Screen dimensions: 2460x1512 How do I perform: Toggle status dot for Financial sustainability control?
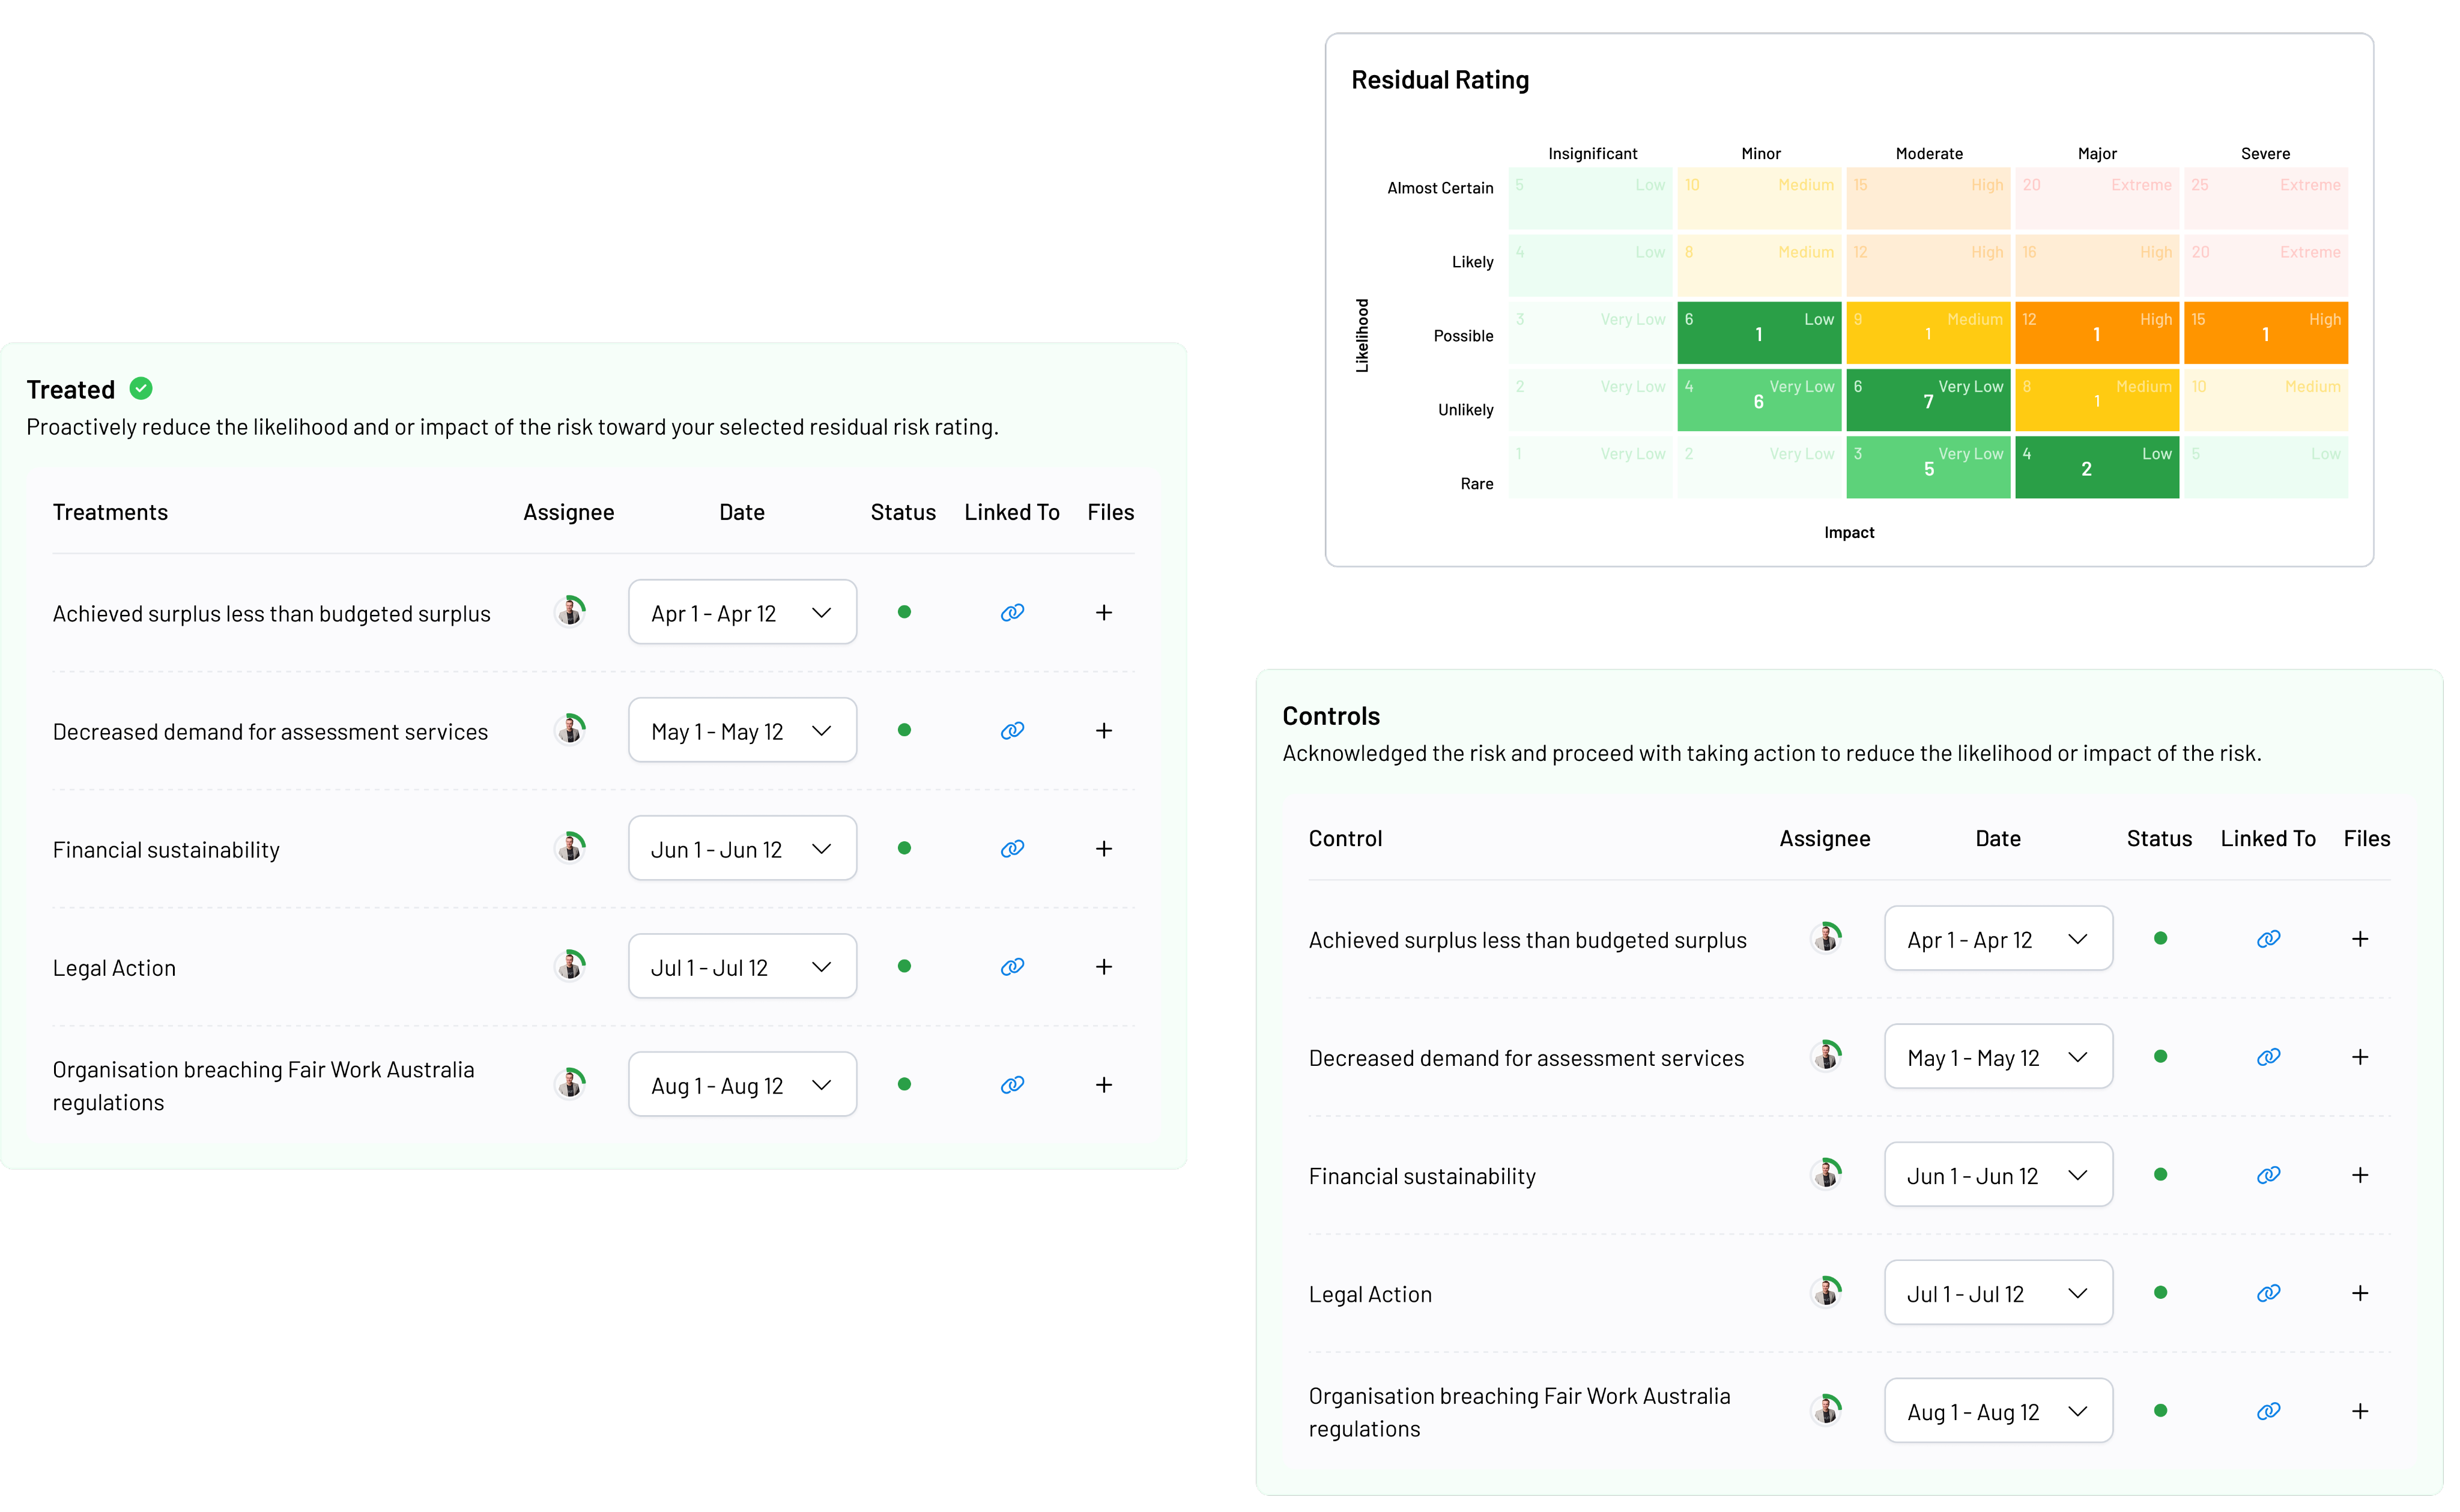point(2160,1175)
